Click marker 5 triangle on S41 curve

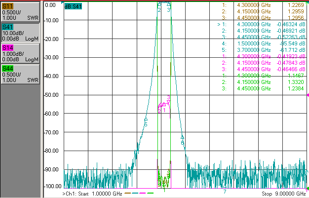(x=146, y=119)
